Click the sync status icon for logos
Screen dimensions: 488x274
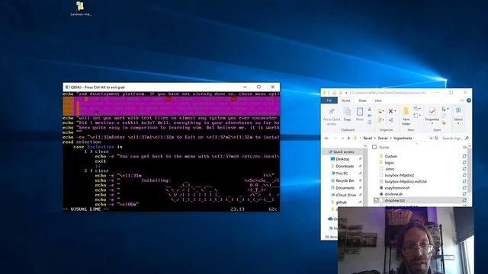464,162
